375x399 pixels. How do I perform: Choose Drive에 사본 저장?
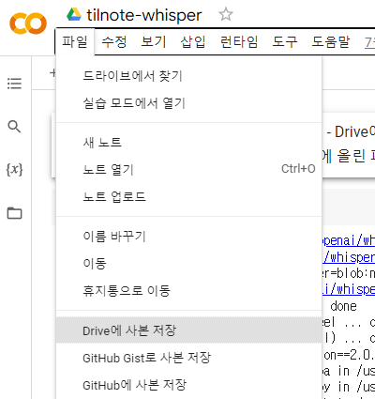pyautogui.click(x=188, y=330)
